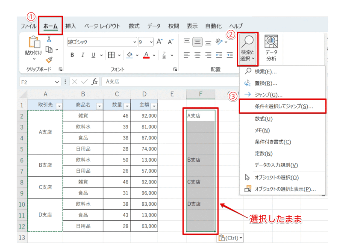Open 商品名 column filter dropdown
The image size is (347, 243).
click(x=100, y=107)
